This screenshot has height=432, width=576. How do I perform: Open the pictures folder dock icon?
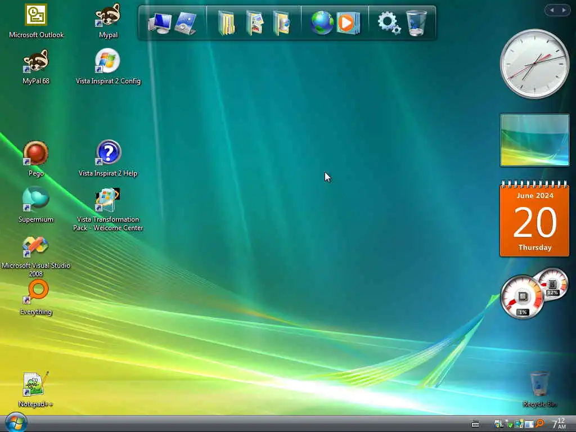(x=255, y=23)
